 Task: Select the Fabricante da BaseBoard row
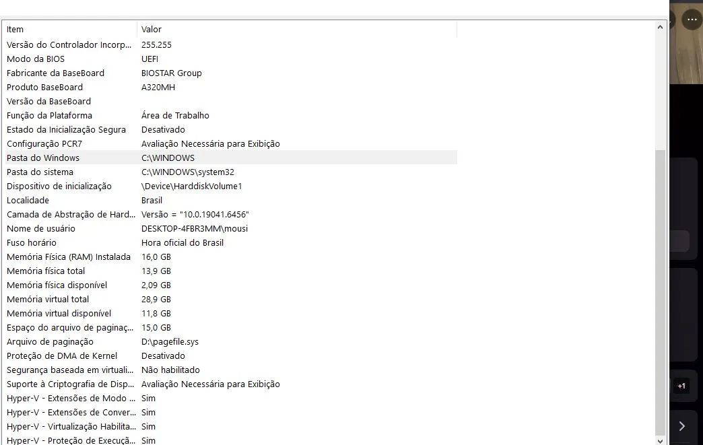pyautogui.click(x=230, y=73)
